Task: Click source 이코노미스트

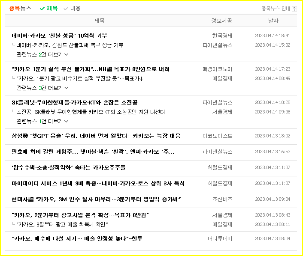Action: [217, 136]
